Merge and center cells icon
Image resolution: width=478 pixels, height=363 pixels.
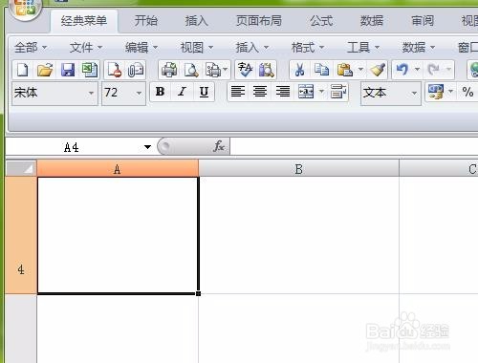tap(306, 92)
